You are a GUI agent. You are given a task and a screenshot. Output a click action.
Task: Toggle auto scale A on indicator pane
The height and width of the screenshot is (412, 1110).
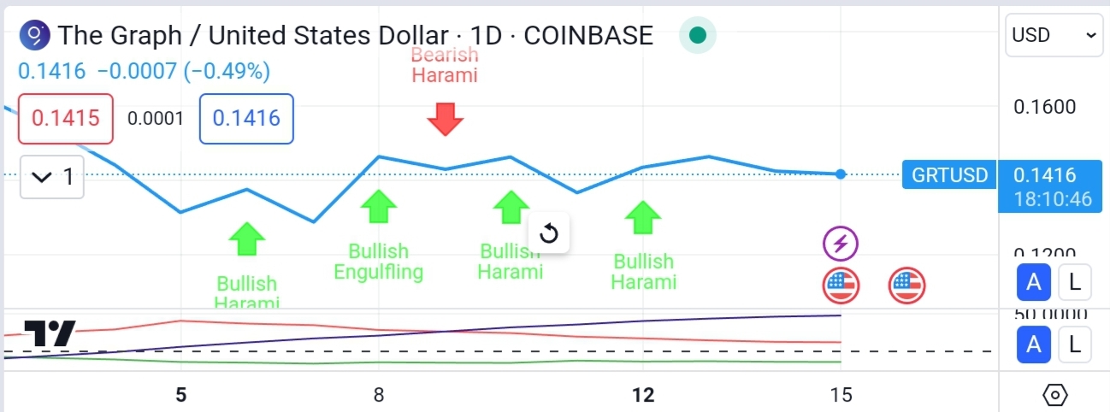click(1034, 345)
